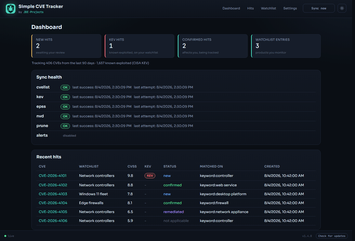Click the OK badge for nvd

(65, 116)
